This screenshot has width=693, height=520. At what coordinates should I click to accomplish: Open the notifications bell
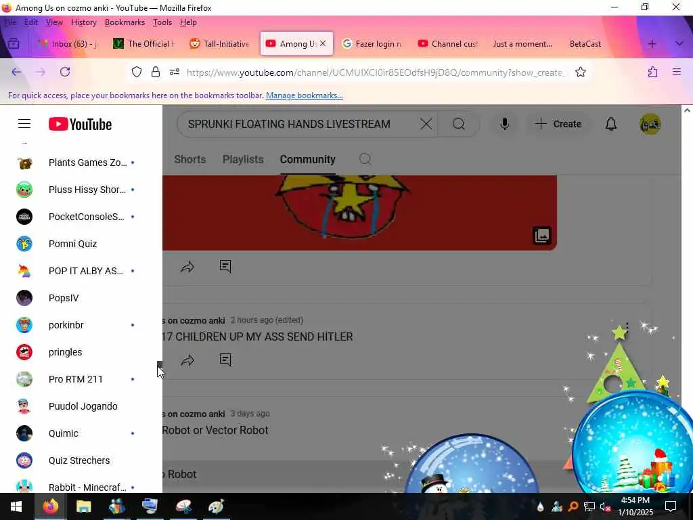click(611, 125)
